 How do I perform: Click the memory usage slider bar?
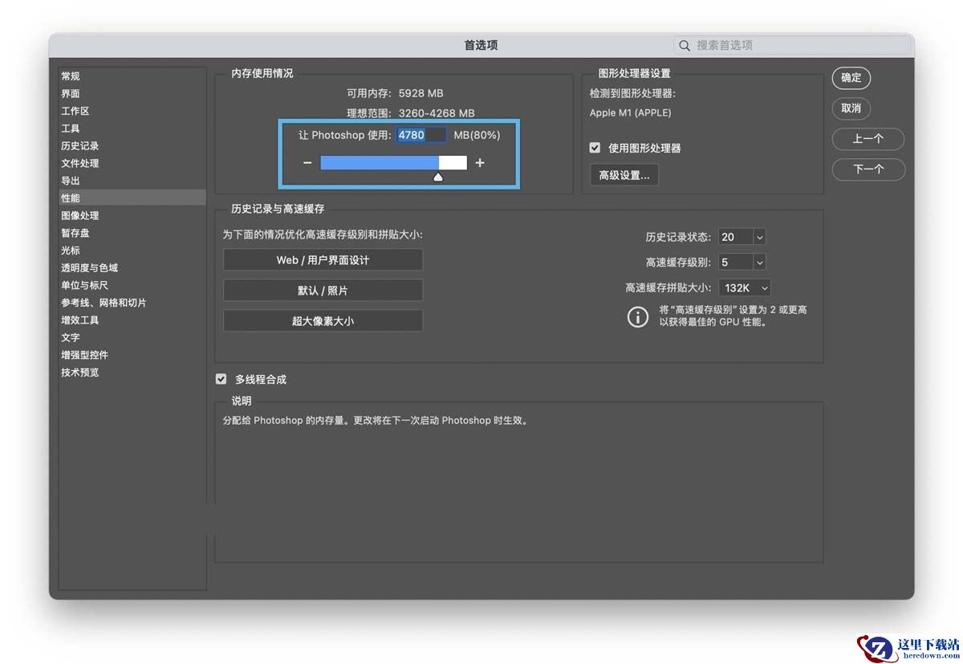393,163
